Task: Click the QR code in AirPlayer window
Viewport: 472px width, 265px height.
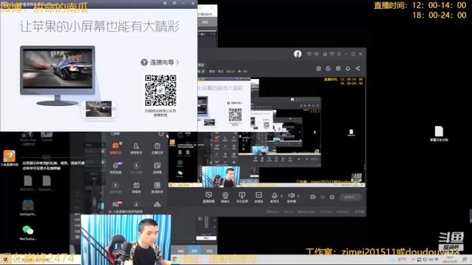Action: click(160, 90)
